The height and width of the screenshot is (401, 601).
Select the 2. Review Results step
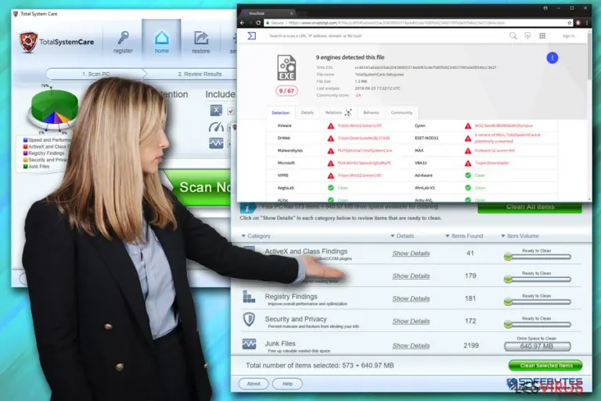[200, 74]
